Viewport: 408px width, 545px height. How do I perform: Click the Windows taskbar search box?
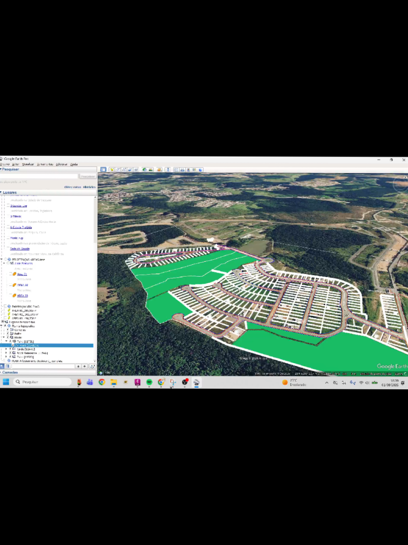point(42,382)
